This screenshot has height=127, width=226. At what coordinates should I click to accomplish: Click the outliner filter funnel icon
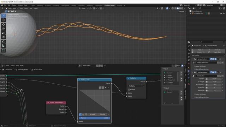(x=220, y=8)
